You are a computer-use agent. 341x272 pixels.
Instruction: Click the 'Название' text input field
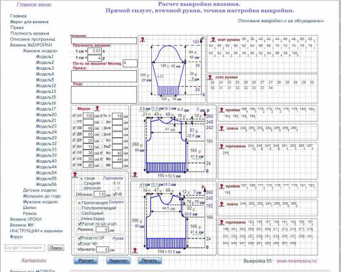(103, 41)
